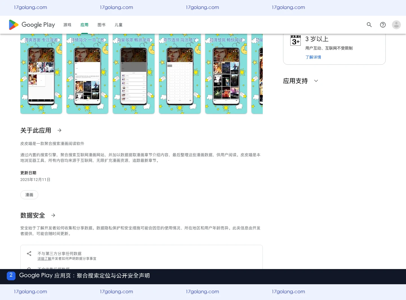
Task: Click the 更新日期 label
Action: coord(28,173)
